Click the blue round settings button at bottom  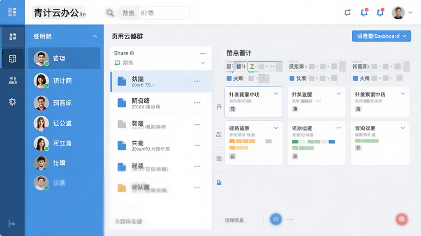pos(276,219)
